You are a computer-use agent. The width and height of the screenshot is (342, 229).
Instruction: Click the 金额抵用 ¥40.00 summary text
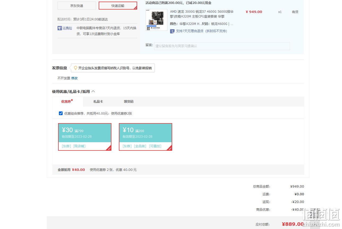[71, 170]
